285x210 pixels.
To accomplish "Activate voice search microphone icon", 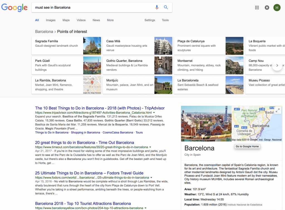I will [157, 8].
